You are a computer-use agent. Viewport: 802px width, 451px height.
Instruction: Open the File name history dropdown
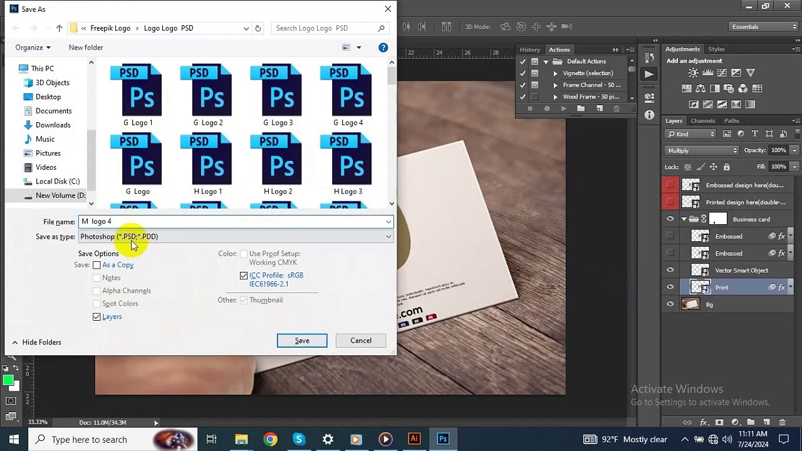tap(388, 222)
